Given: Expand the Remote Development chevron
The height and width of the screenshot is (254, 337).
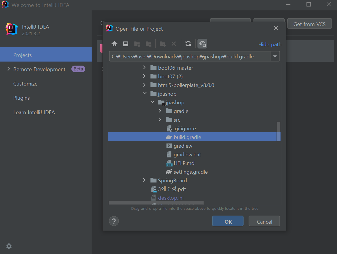Looking at the screenshot, I should 9,69.
